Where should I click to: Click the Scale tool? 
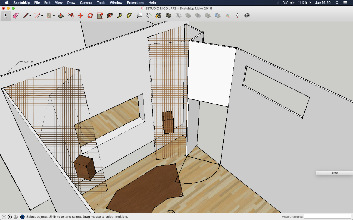click(x=100, y=16)
